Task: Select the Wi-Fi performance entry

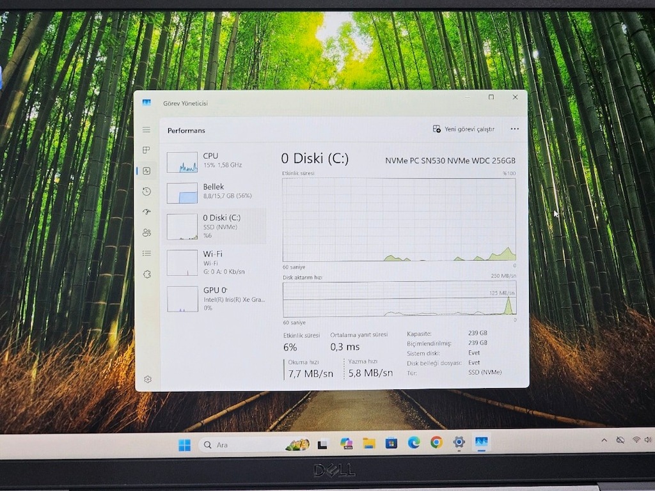Action: pyautogui.click(x=216, y=263)
